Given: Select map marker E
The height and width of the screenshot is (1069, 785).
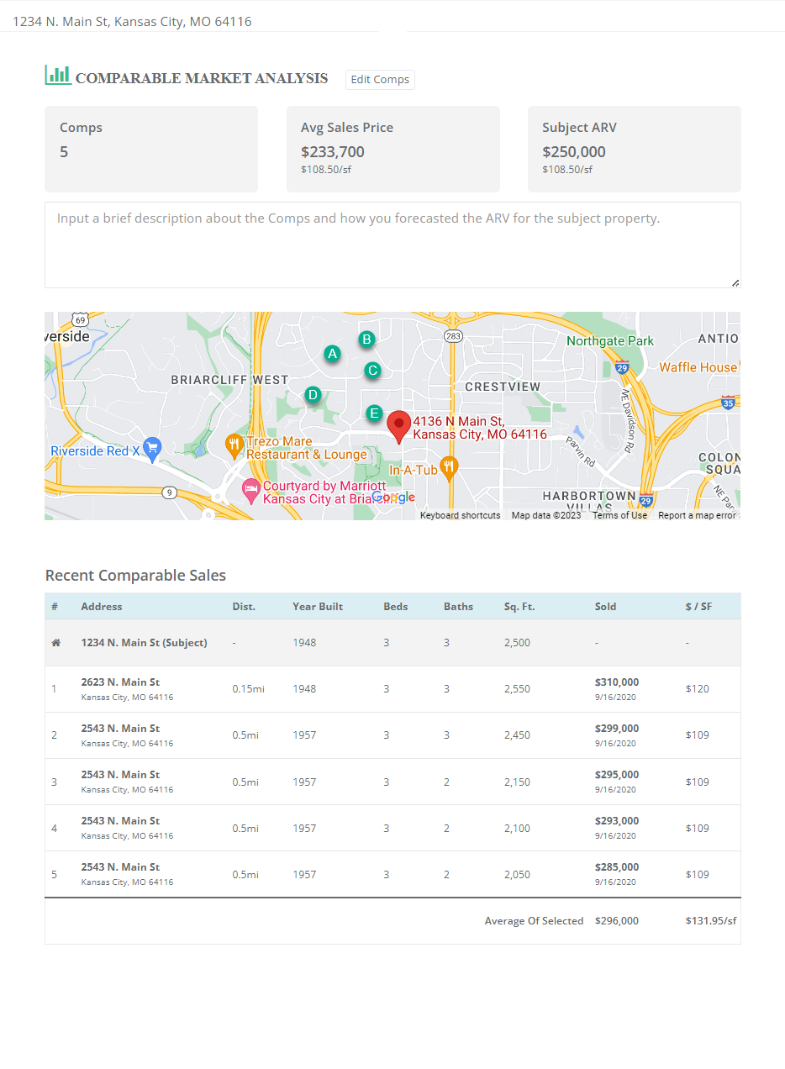Looking at the screenshot, I should 373,413.
